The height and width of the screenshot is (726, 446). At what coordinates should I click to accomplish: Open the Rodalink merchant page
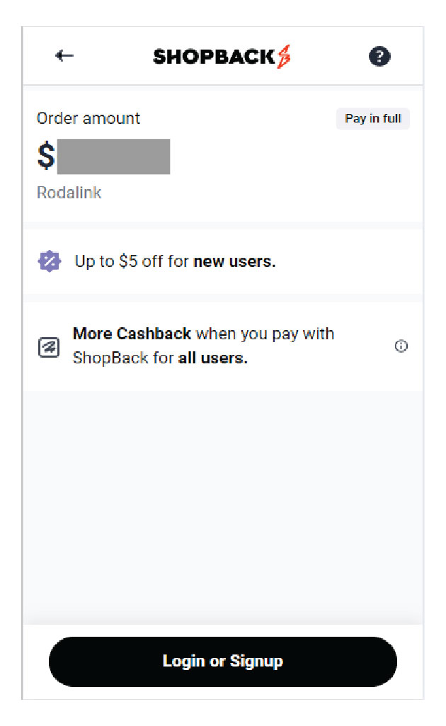point(69,192)
